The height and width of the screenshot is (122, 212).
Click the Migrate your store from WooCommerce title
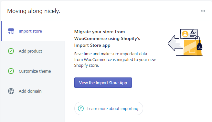107,38
